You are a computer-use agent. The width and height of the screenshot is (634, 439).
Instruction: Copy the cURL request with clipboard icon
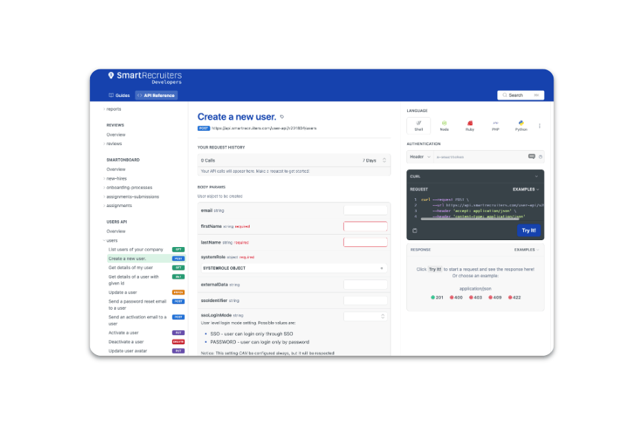click(x=415, y=231)
